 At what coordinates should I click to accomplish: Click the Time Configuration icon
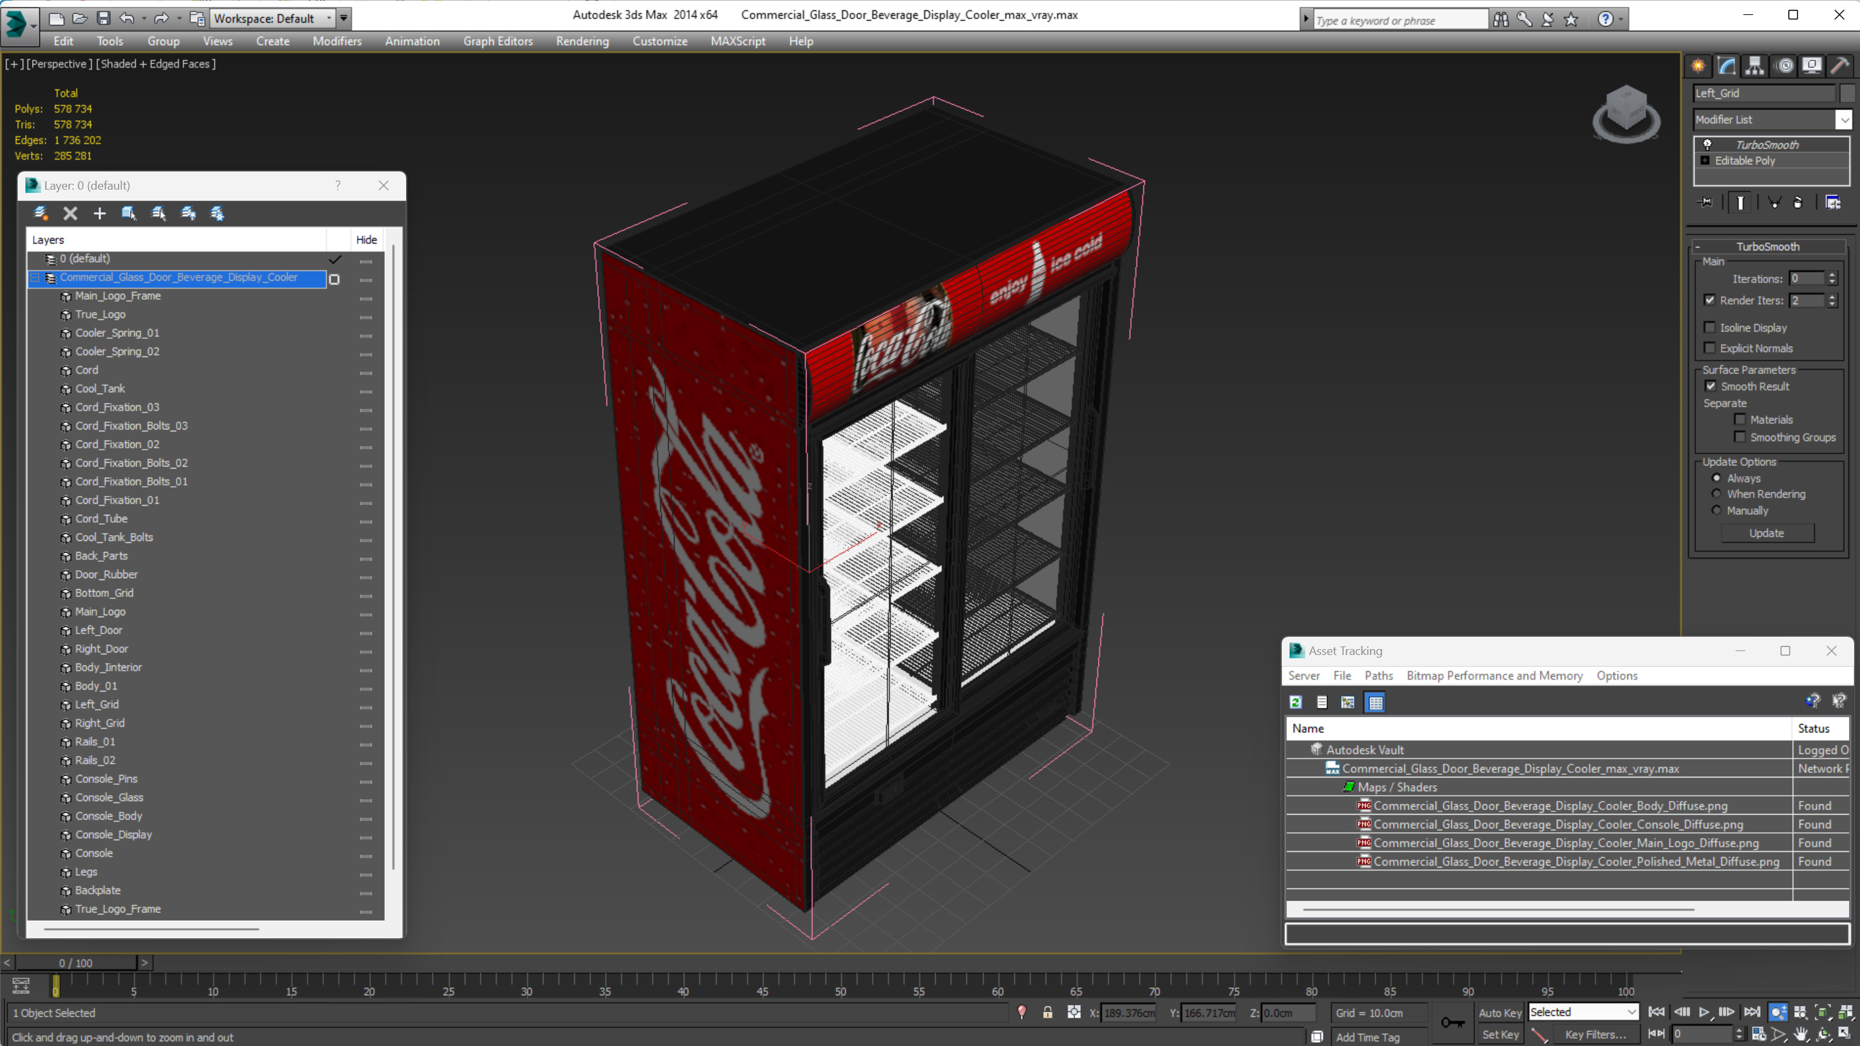(x=1758, y=1034)
